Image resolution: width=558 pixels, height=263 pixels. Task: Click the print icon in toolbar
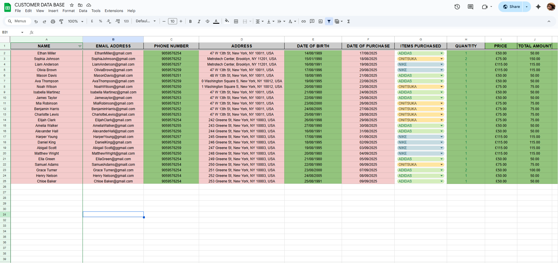(53, 21)
